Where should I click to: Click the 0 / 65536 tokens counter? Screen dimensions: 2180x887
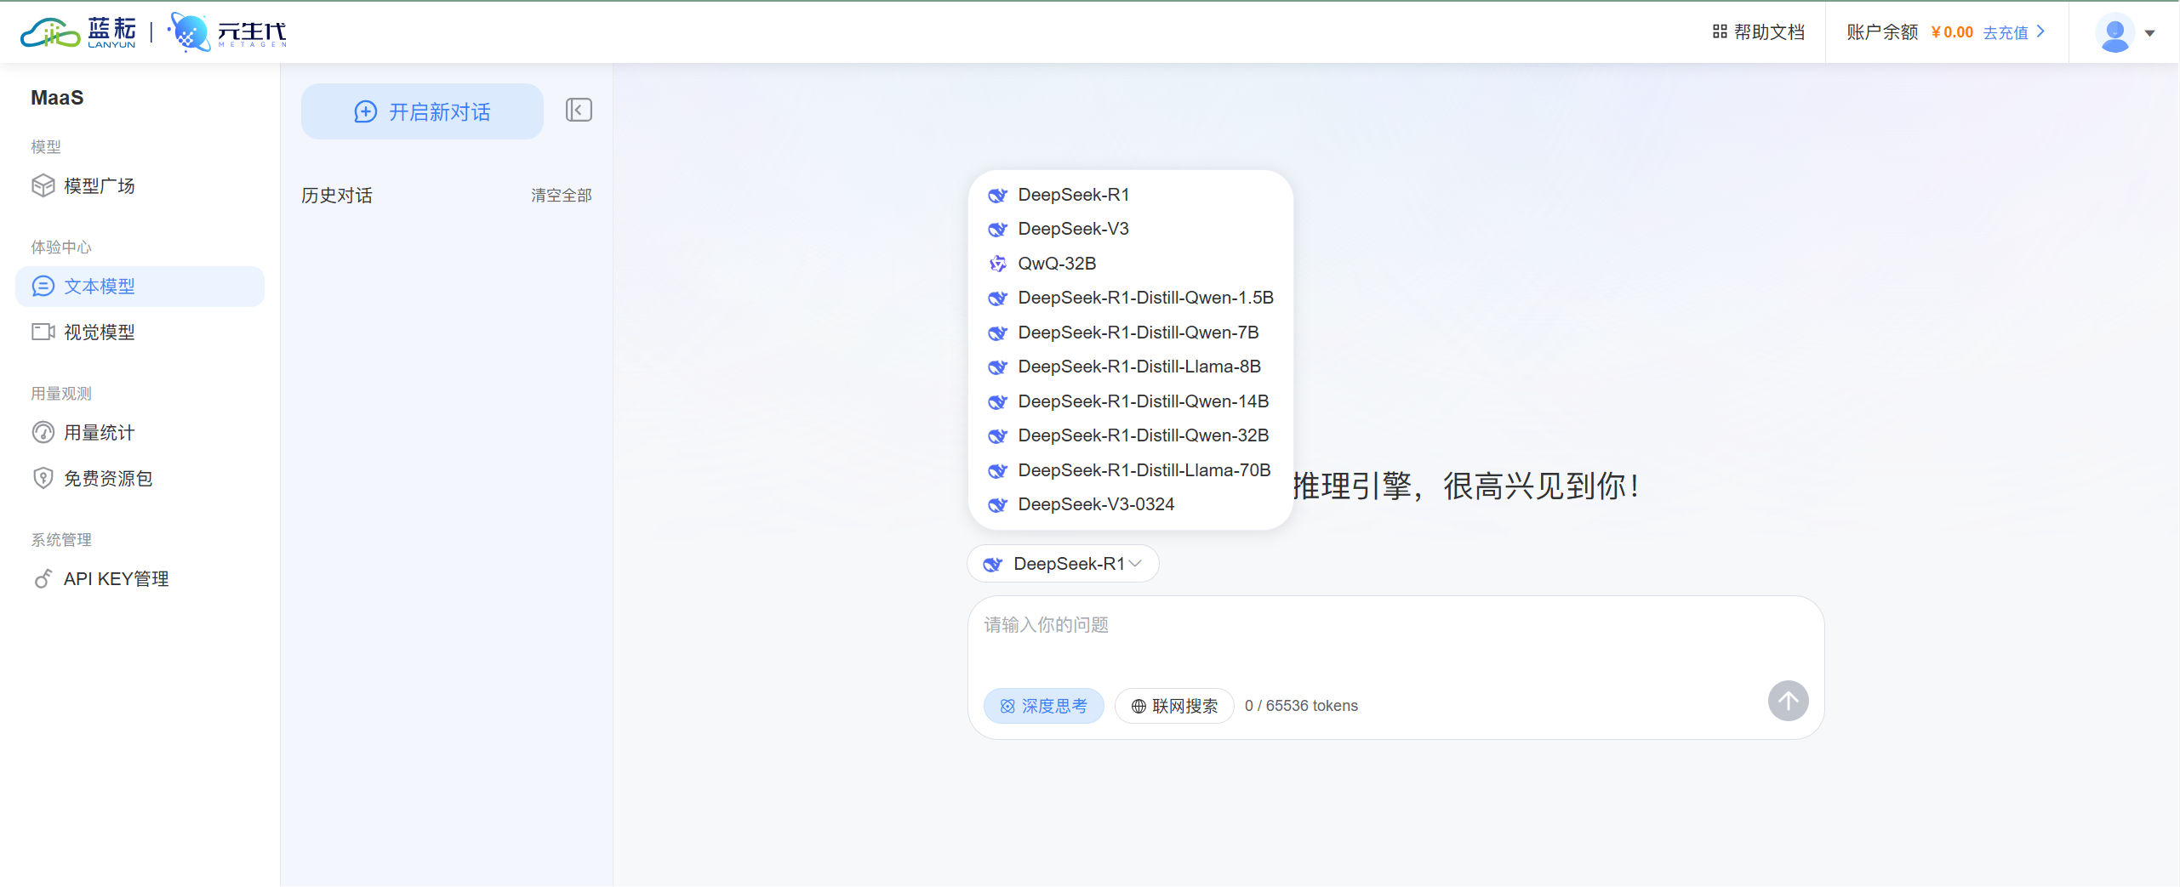click(1301, 706)
